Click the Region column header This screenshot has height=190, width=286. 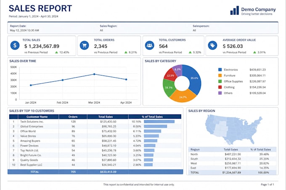click(x=195, y=149)
